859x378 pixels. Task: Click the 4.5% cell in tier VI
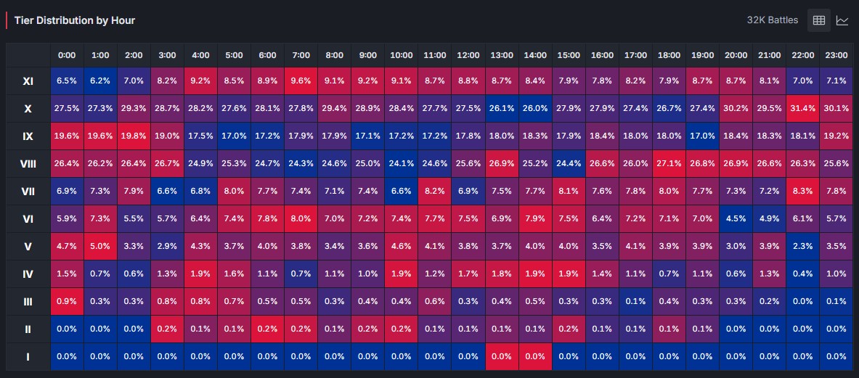pos(736,219)
